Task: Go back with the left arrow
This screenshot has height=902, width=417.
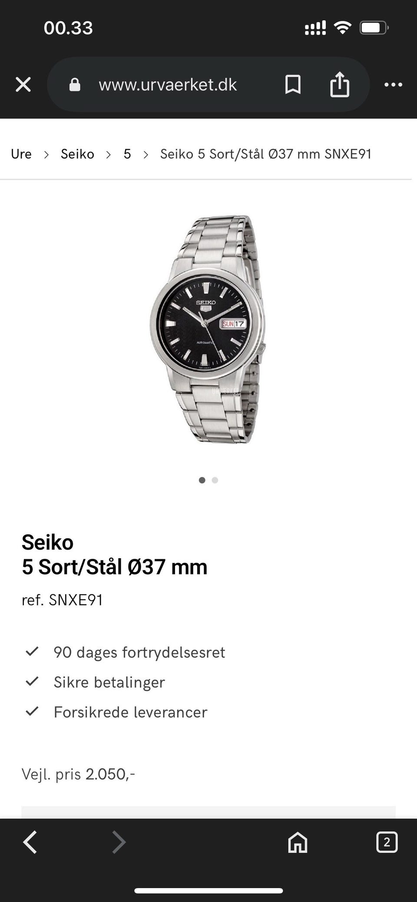Action: 30,843
